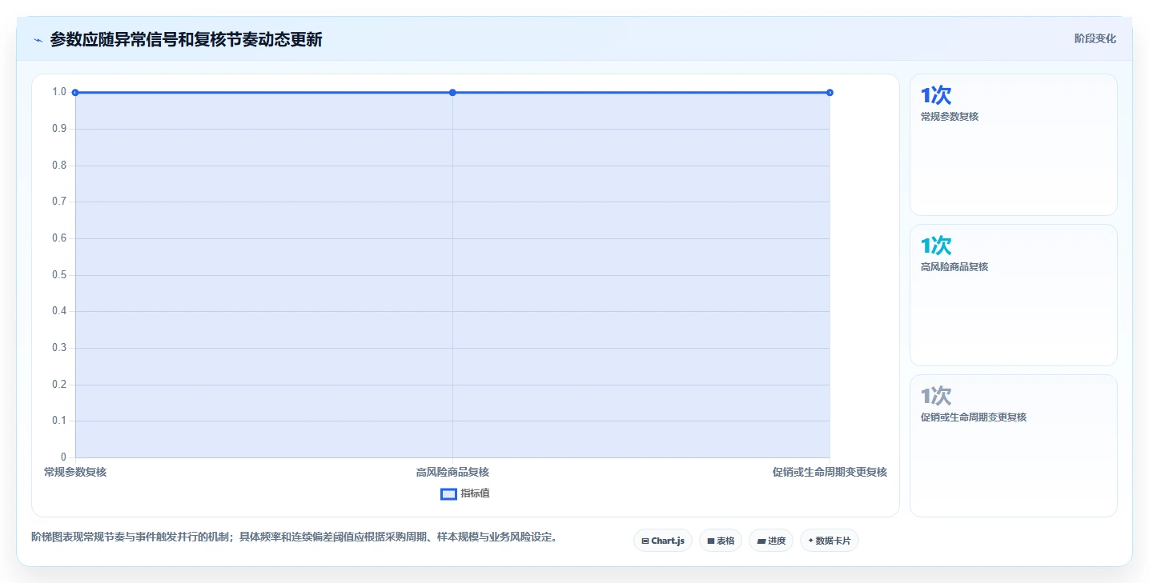This screenshot has height=583, width=1149.
Task: Click the icon on the Chart.js chip
Action: [645, 541]
